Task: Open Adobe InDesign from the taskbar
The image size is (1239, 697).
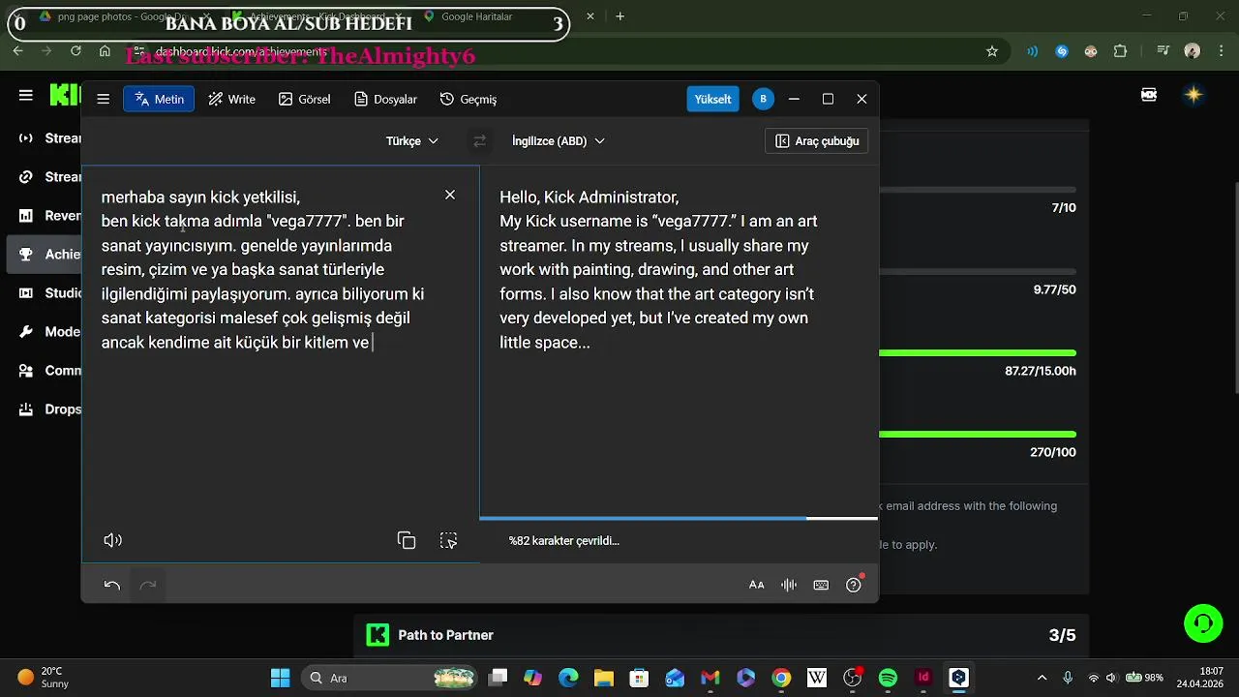Action: point(923,678)
